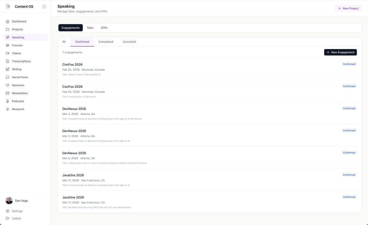
Task: Click Confirmed badge on Introduction to Spring AI row
Action: pyautogui.click(x=349, y=86)
